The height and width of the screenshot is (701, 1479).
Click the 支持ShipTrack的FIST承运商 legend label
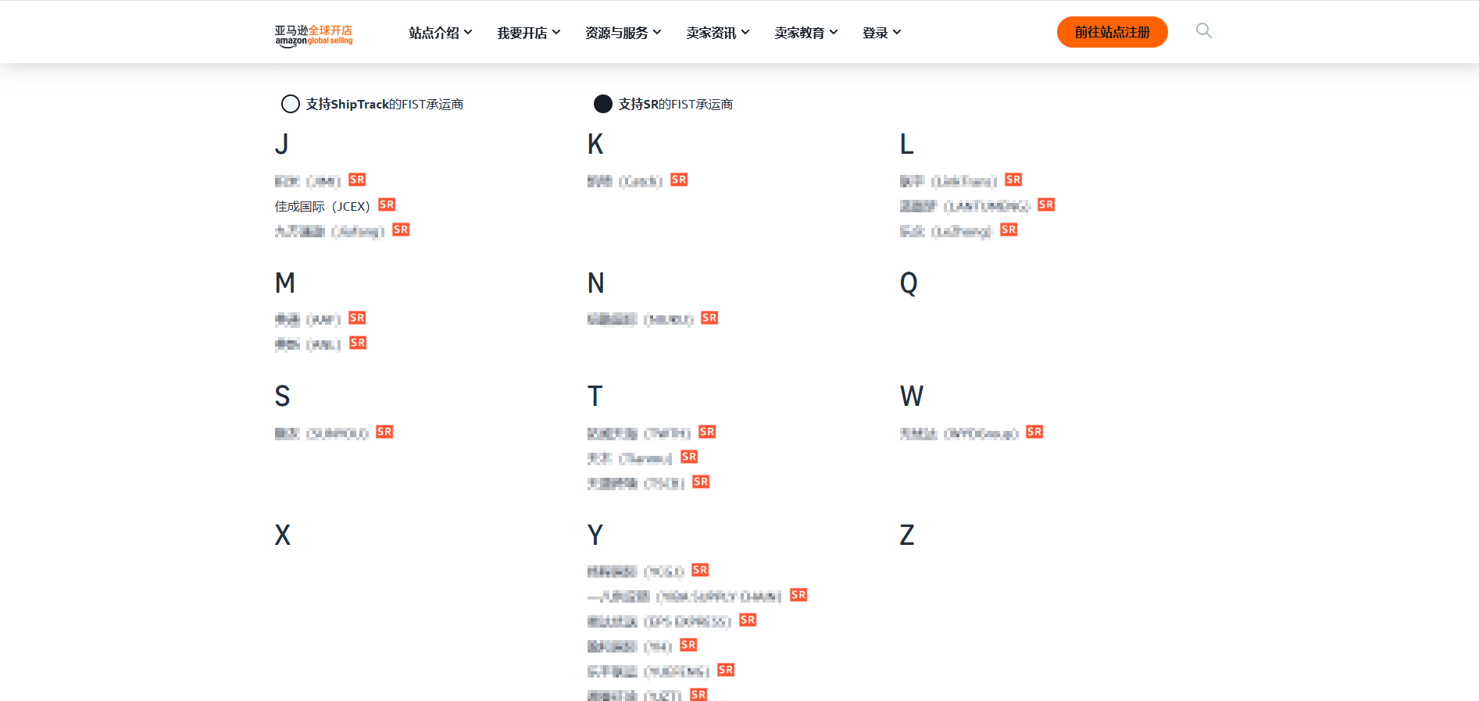click(384, 105)
